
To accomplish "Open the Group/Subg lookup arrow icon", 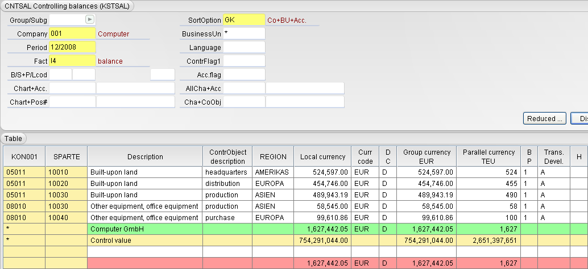I will click(90, 19).
